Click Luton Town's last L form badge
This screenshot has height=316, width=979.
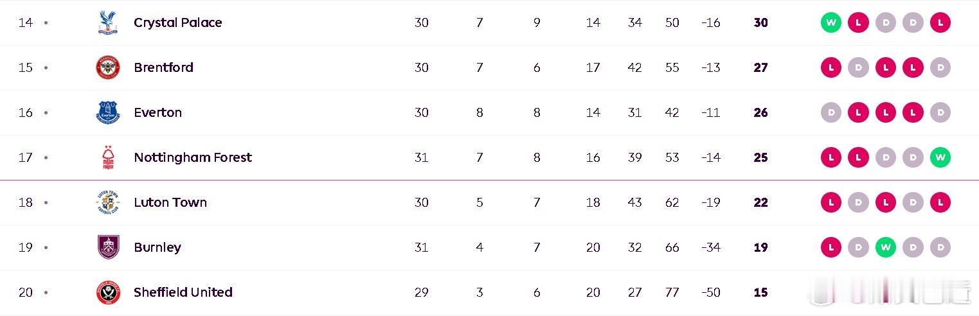[x=940, y=202]
